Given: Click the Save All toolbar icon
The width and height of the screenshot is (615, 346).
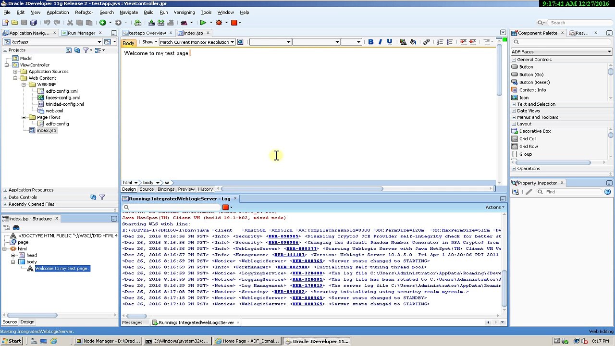Looking at the screenshot, I should click(x=33, y=23).
